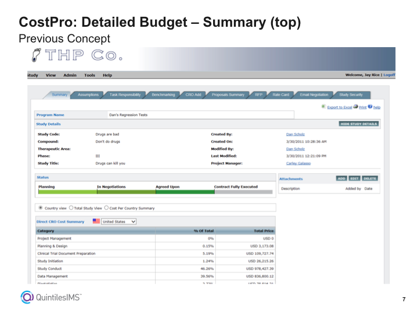Click the Delete attachment button
418x314 pixels.
pos(370,179)
